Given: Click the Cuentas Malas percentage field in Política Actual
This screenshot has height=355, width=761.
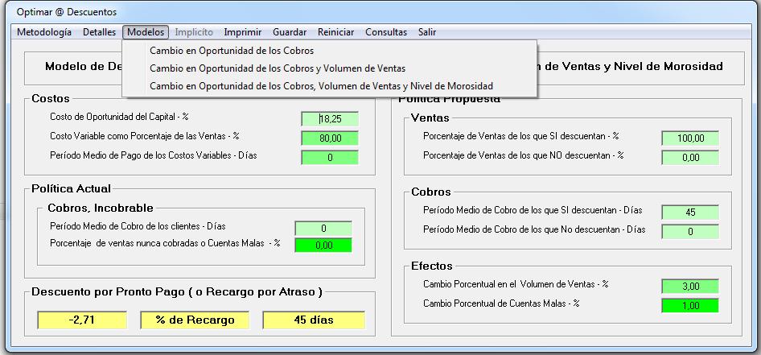Looking at the screenshot, I should 323,246.
